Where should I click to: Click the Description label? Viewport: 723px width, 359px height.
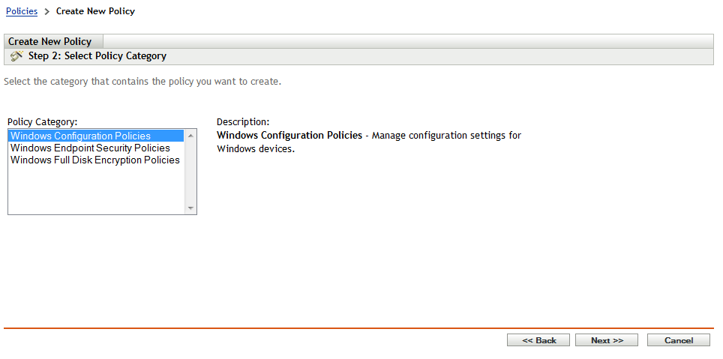tap(243, 121)
